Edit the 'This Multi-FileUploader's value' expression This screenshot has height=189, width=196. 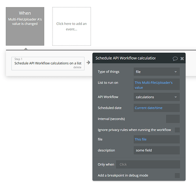(157, 84)
